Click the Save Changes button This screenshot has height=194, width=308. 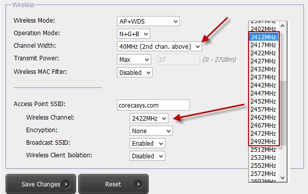pyautogui.click(x=41, y=184)
